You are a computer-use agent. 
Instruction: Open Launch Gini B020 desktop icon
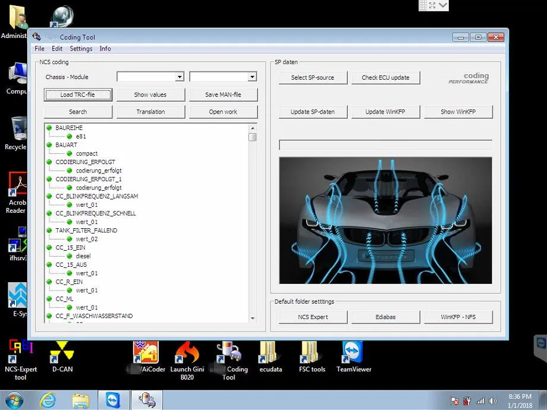187,360
